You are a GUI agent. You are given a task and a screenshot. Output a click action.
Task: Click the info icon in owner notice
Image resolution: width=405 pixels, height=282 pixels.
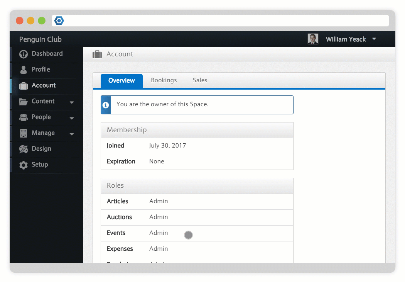[106, 105]
